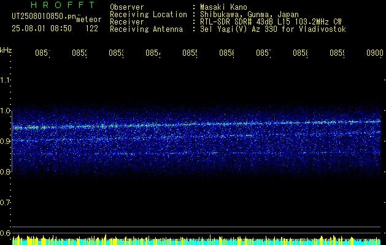Click the date 25.08.01 08:50 text
Viewport: 386px width, 245px height.
pyautogui.click(x=42, y=29)
